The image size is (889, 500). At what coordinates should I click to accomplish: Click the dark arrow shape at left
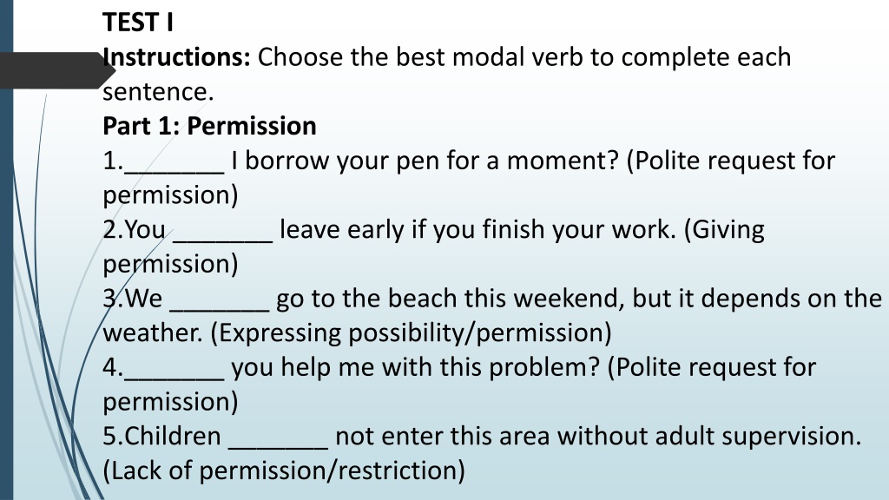point(57,70)
